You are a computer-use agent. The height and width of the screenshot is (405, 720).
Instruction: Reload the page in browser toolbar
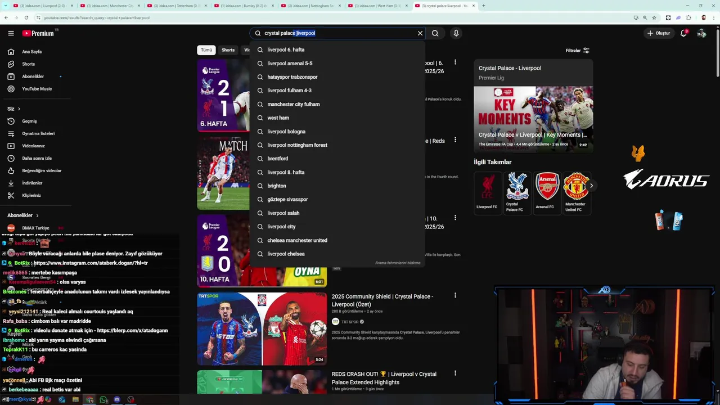(x=26, y=17)
